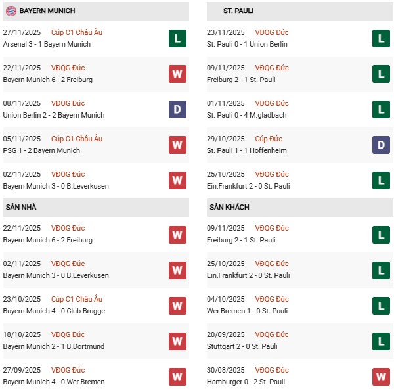This screenshot has width=394, height=391.
Task: Click the D result badge for St. Pauli 1 - 1 Hoffenheim
Action: coord(382,145)
